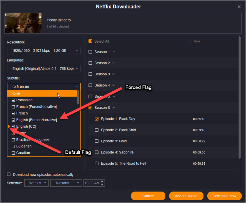Check Episode 2: Black Shirt
Image resolution: width=246 pixels, height=203 pixels.
click(x=97, y=130)
